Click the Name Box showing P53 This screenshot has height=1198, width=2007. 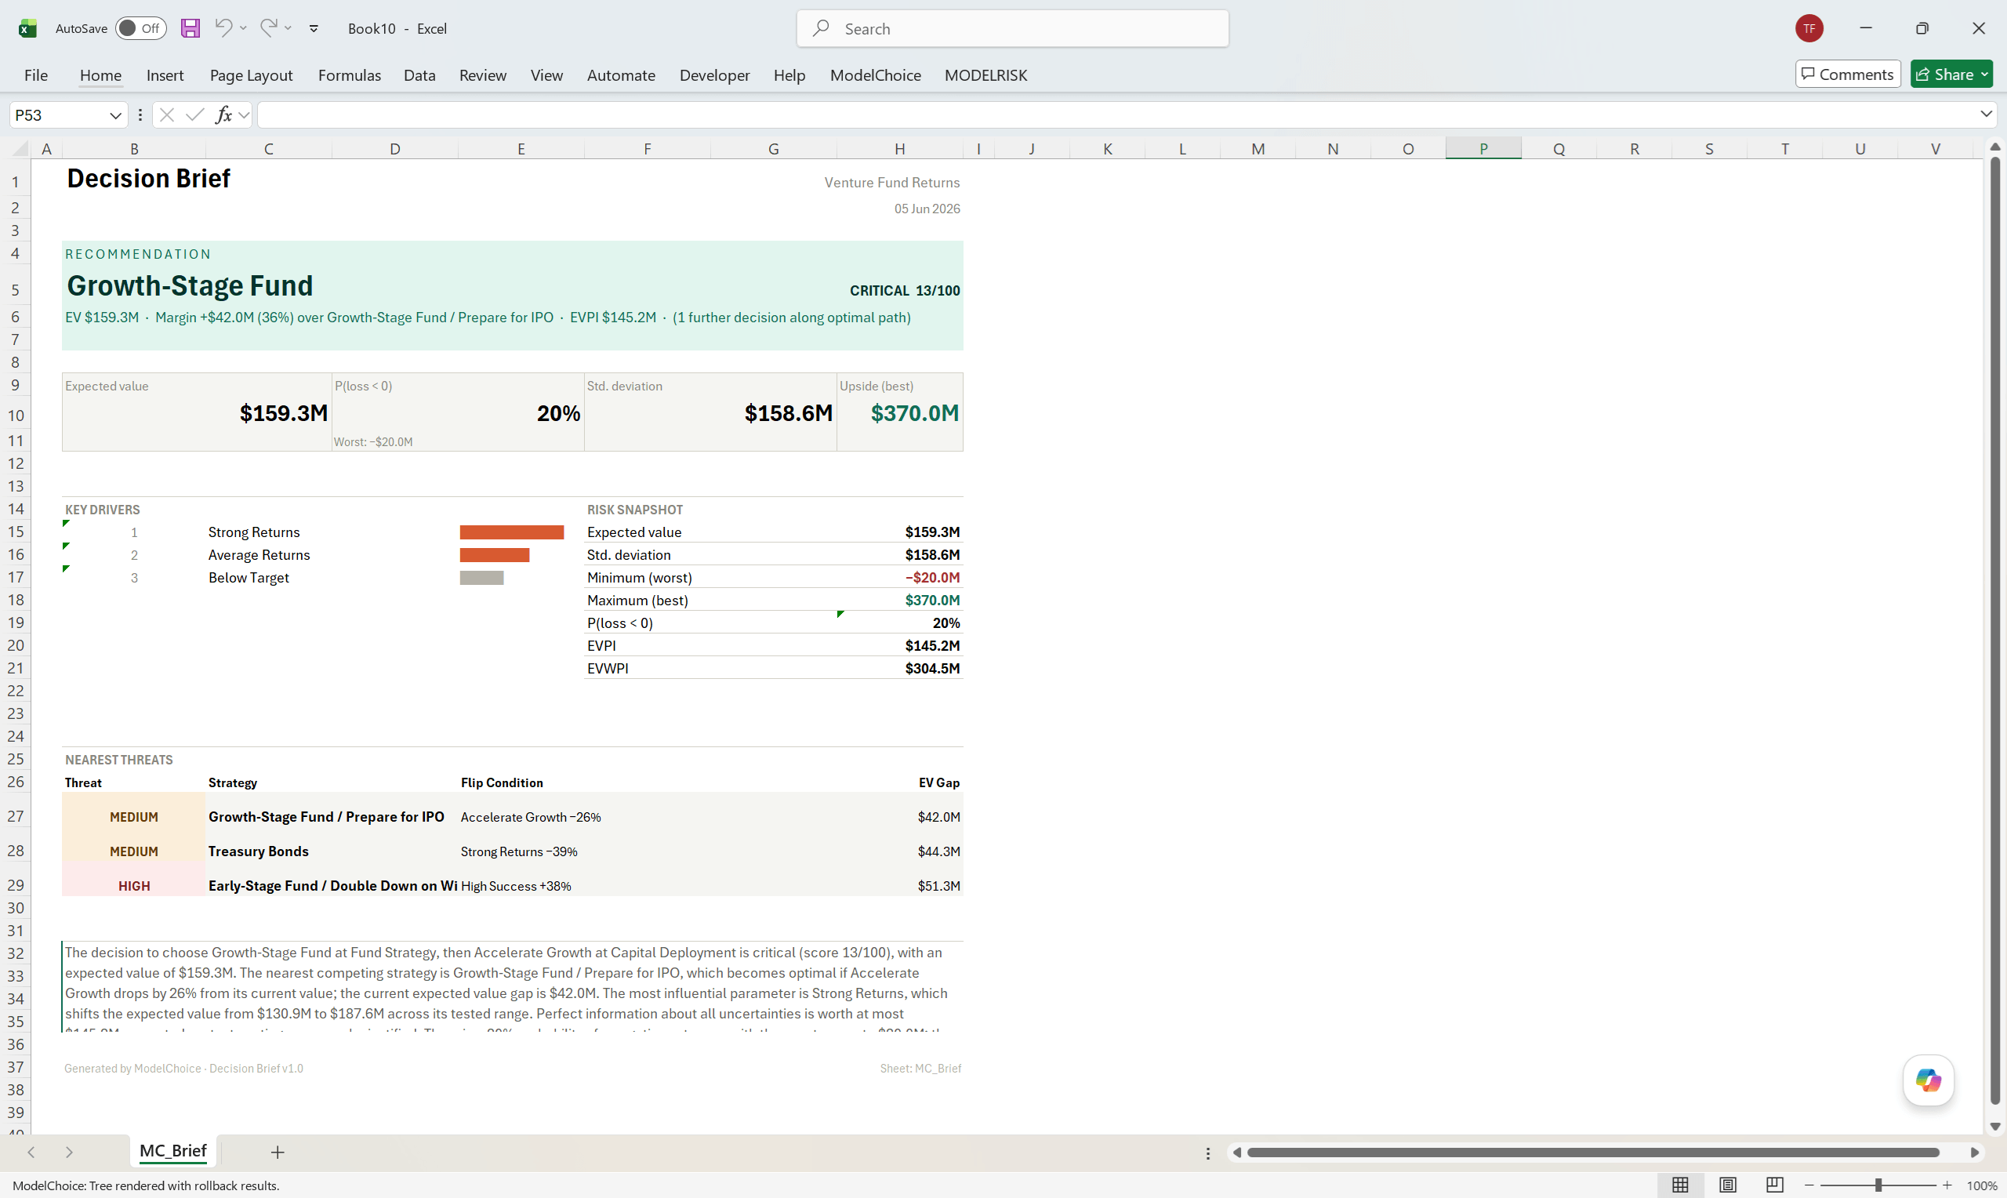[58, 115]
